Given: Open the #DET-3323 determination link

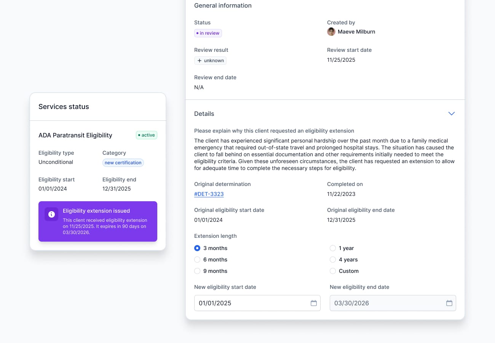Looking at the screenshot, I should pos(209,194).
